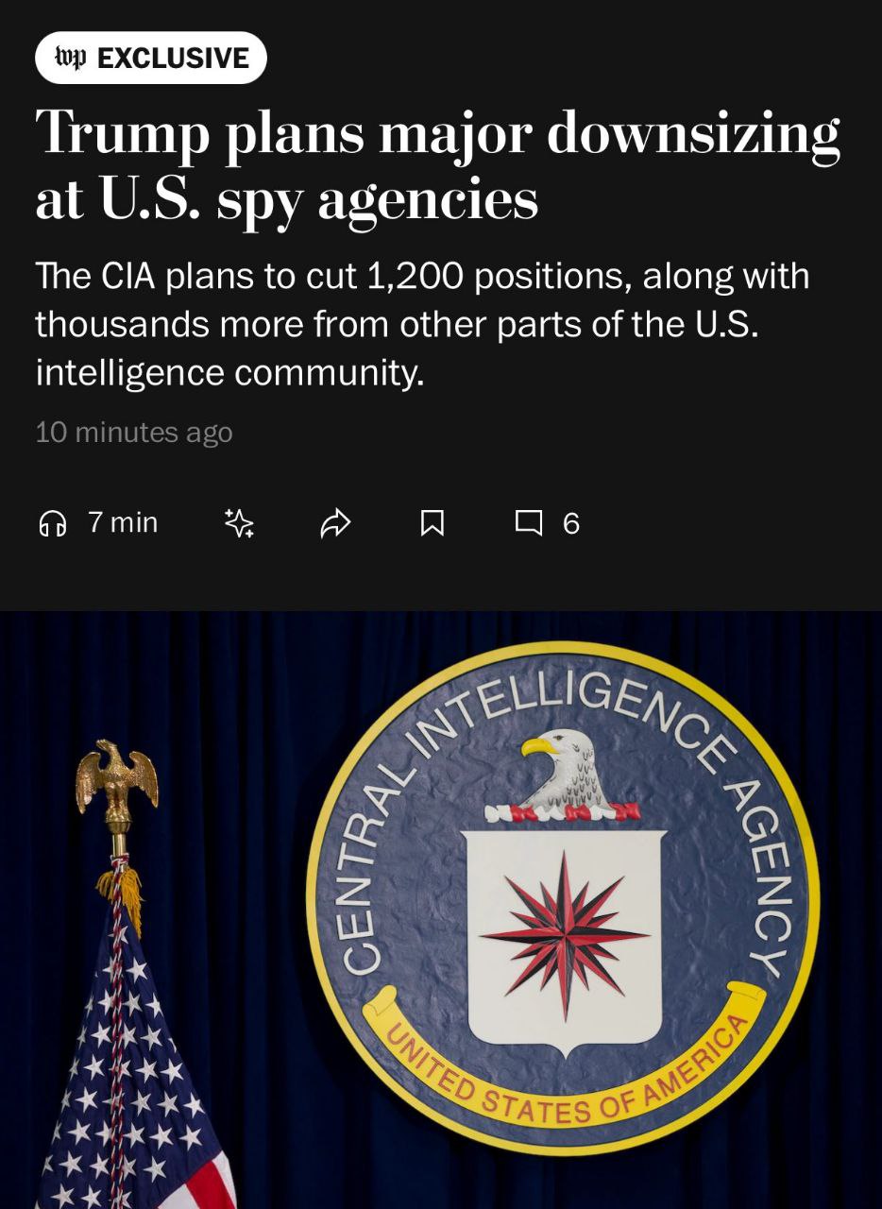Click the CIA plans to cut 1,200 positions summary
The width and height of the screenshot is (882, 1209).
click(x=422, y=325)
